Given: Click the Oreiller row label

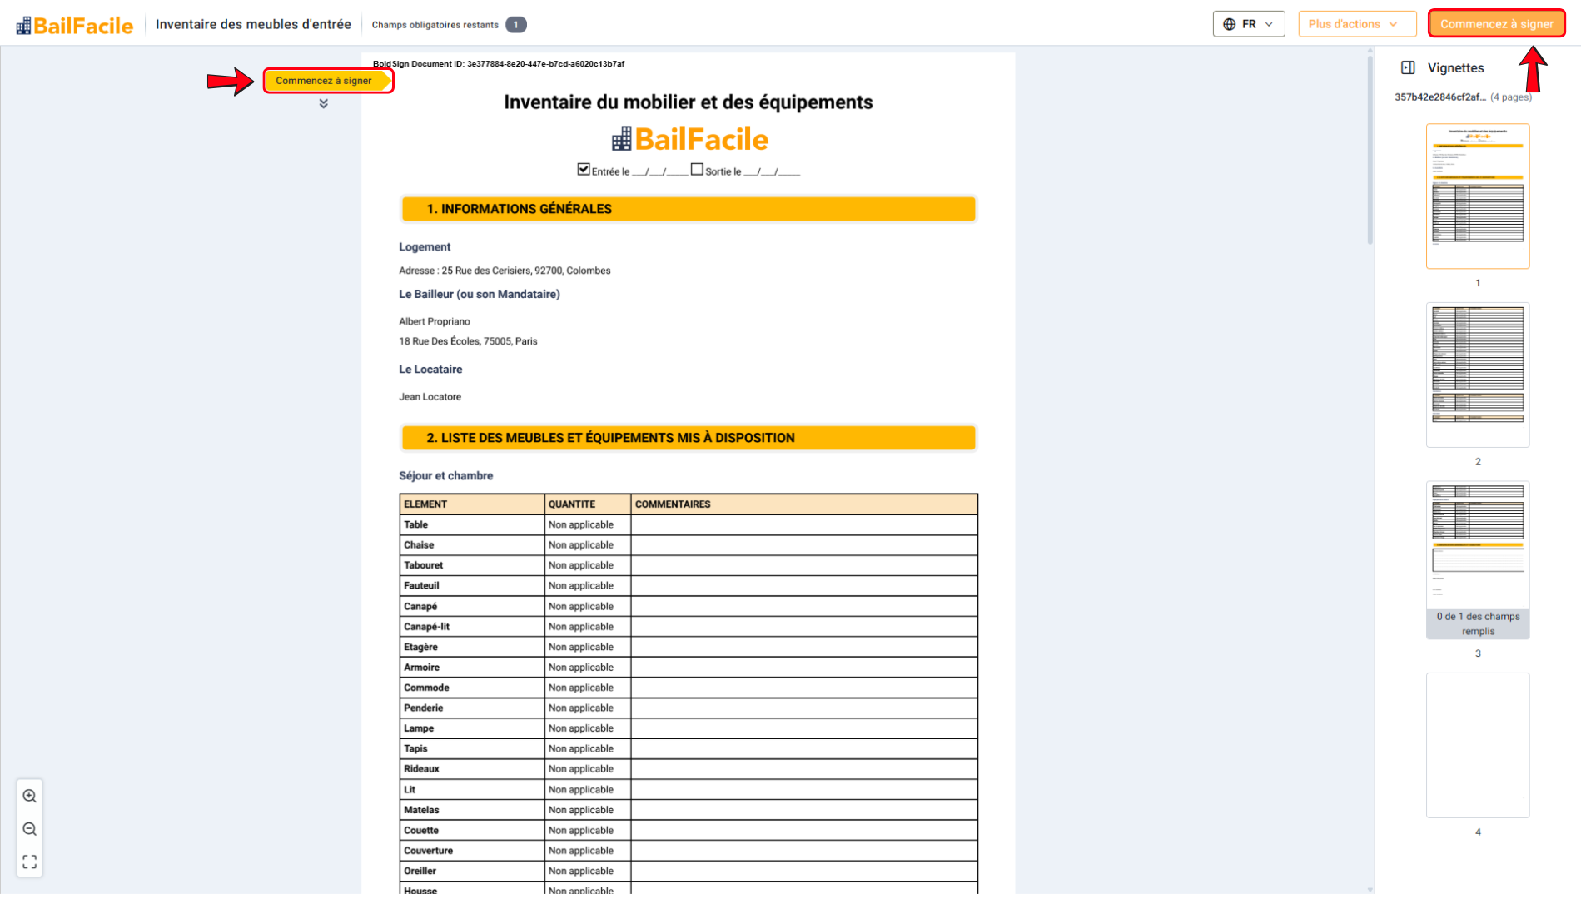Looking at the screenshot, I should click(420, 871).
